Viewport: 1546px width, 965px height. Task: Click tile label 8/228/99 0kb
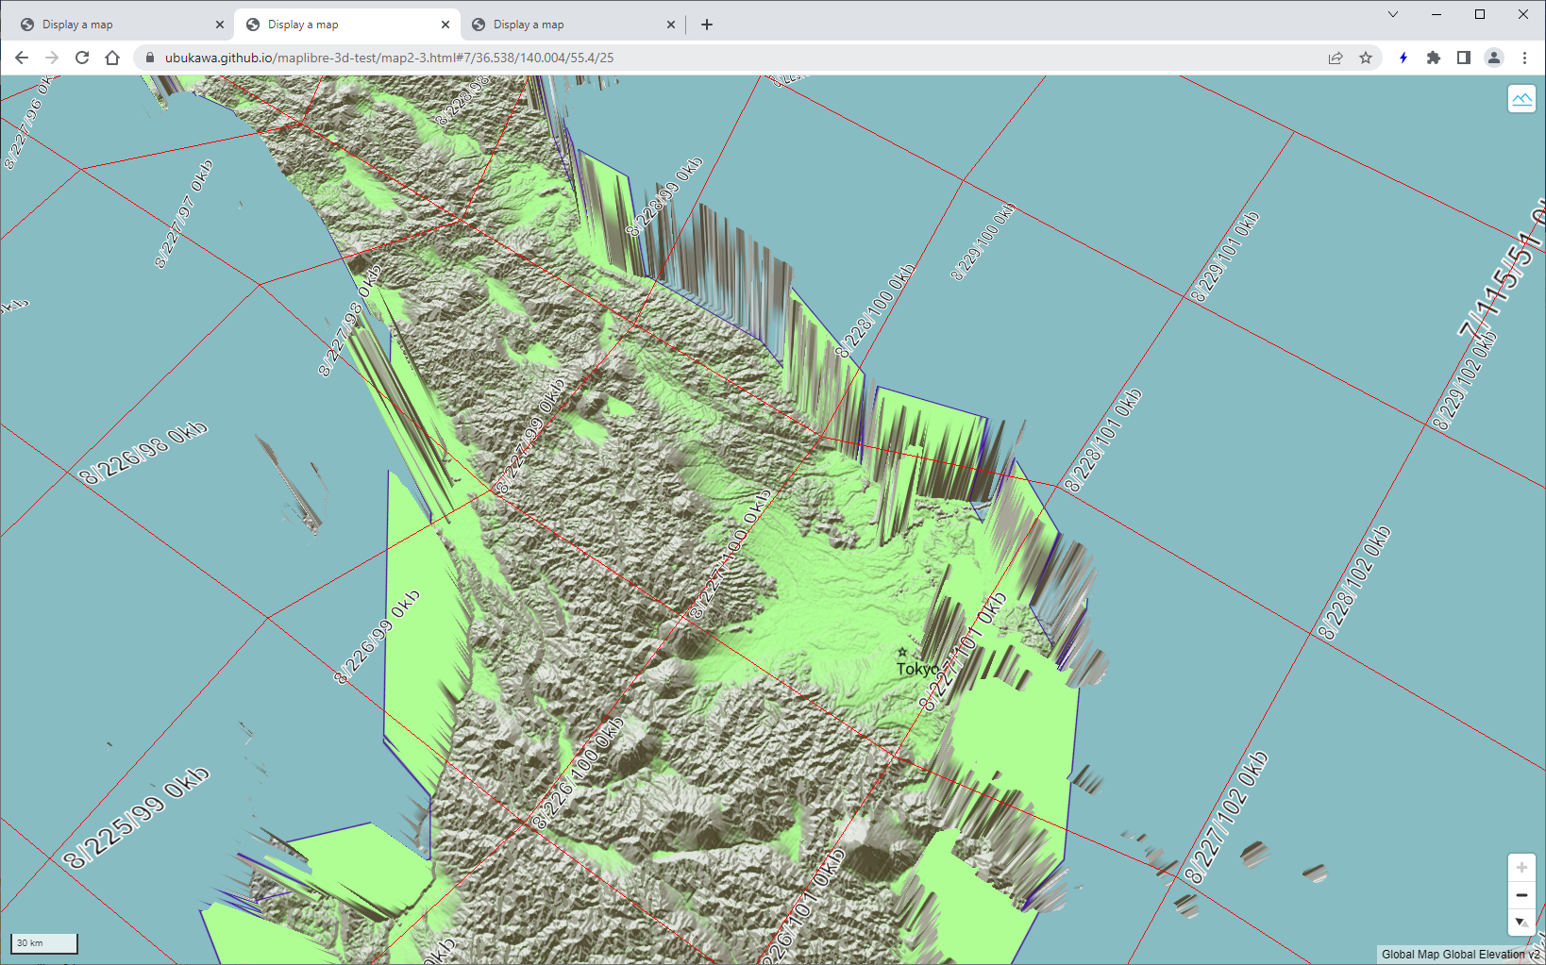[664, 196]
